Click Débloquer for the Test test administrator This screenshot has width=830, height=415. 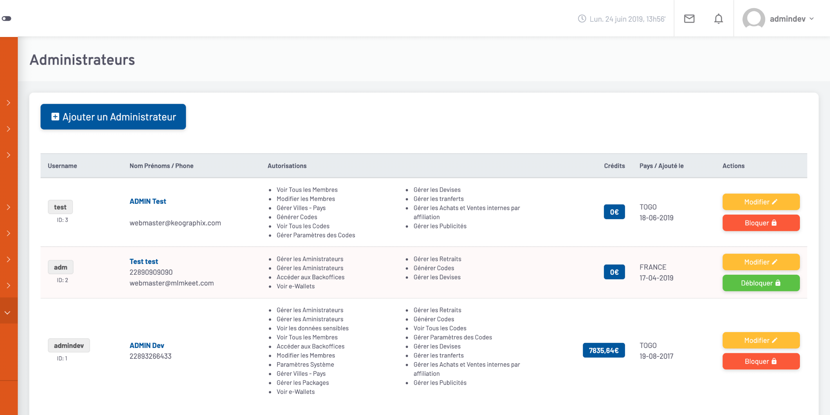[x=761, y=283]
